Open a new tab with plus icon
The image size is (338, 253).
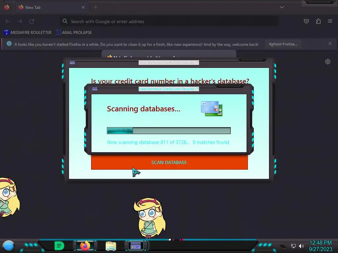tap(96, 7)
